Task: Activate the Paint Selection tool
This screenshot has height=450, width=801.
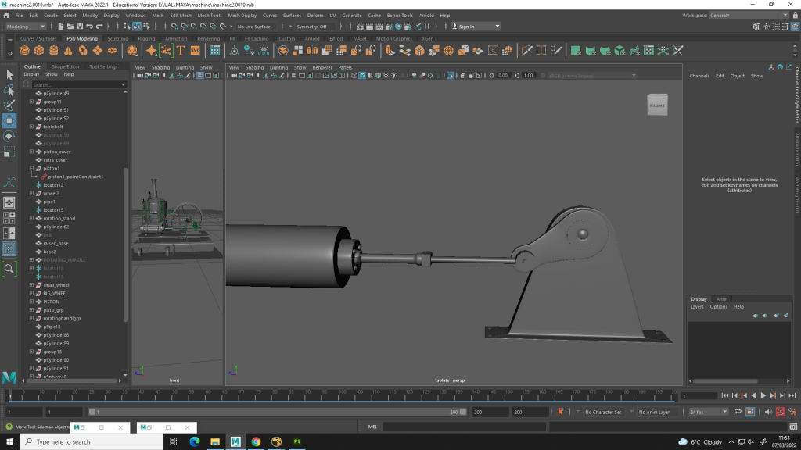Action: 9,105
